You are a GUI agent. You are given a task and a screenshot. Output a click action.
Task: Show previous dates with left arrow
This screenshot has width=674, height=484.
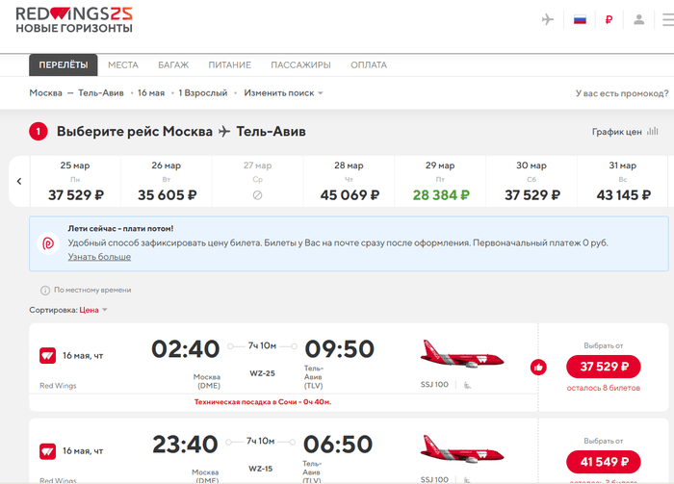pos(19,181)
